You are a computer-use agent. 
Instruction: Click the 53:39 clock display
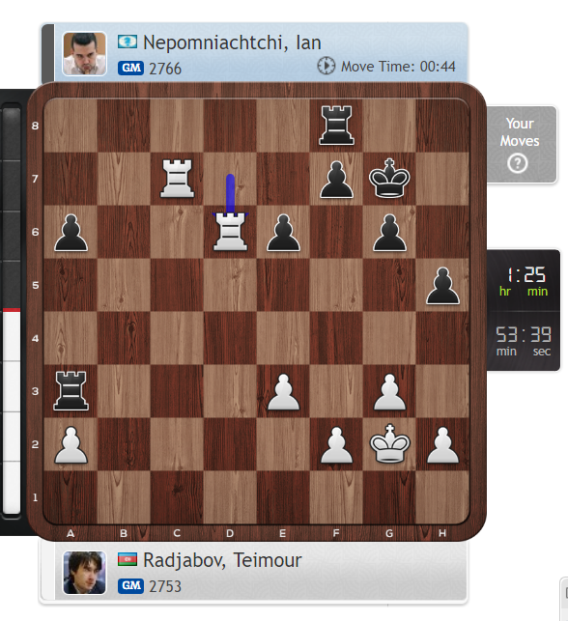[x=523, y=341]
